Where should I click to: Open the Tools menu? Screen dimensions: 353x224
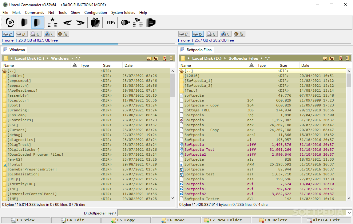click(63, 13)
